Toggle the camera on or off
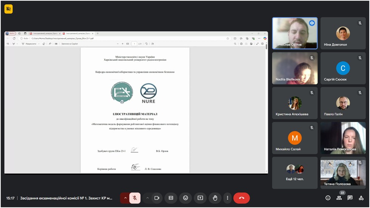 tap(157, 198)
